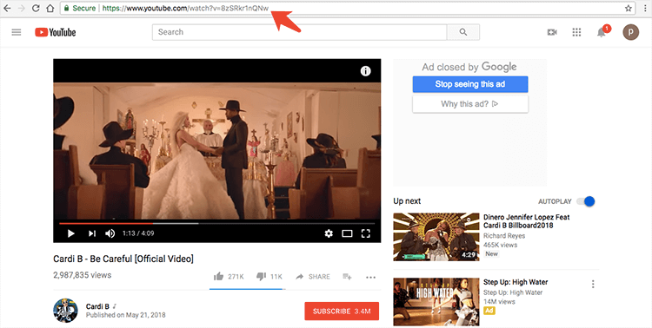The width and height of the screenshot is (652, 328).
Task: Click the Share option
Action: coord(313,277)
